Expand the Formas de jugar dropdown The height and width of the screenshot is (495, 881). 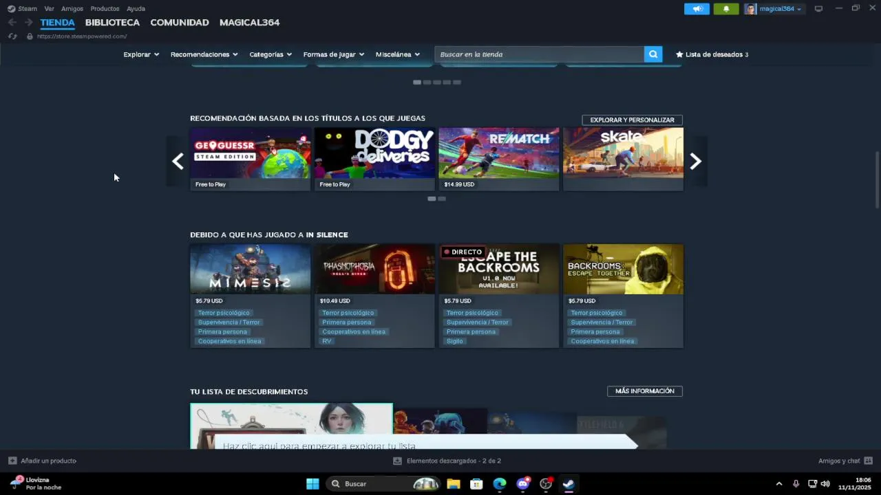click(x=334, y=54)
